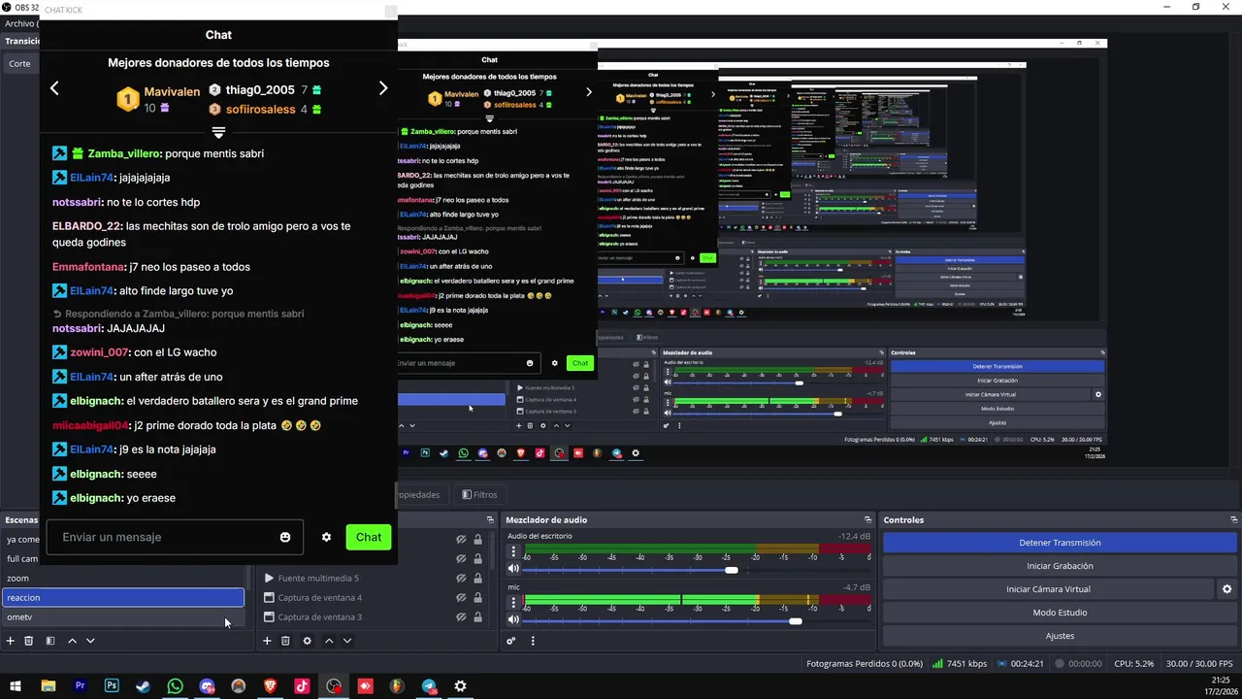The width and height of the screenshot is (1242, 699).
Task: Move selected scene down
Action: 90,641
